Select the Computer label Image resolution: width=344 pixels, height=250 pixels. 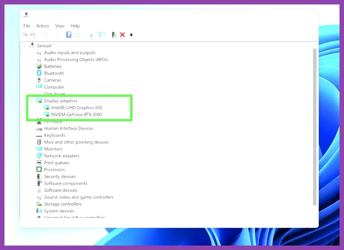[x=54, y=87]
